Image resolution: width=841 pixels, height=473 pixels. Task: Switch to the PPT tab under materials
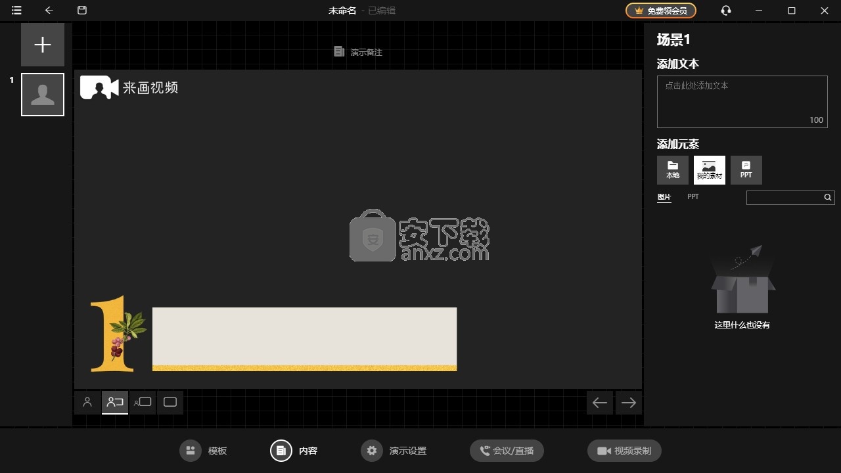point(693,197)
